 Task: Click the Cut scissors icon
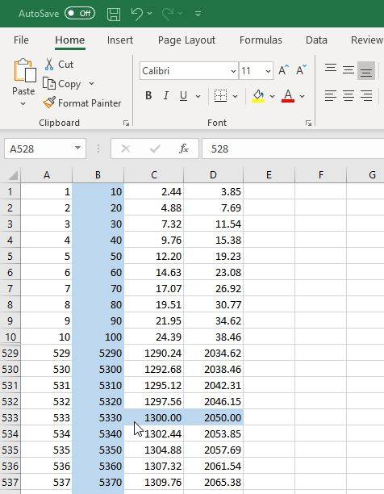[49, 65]
